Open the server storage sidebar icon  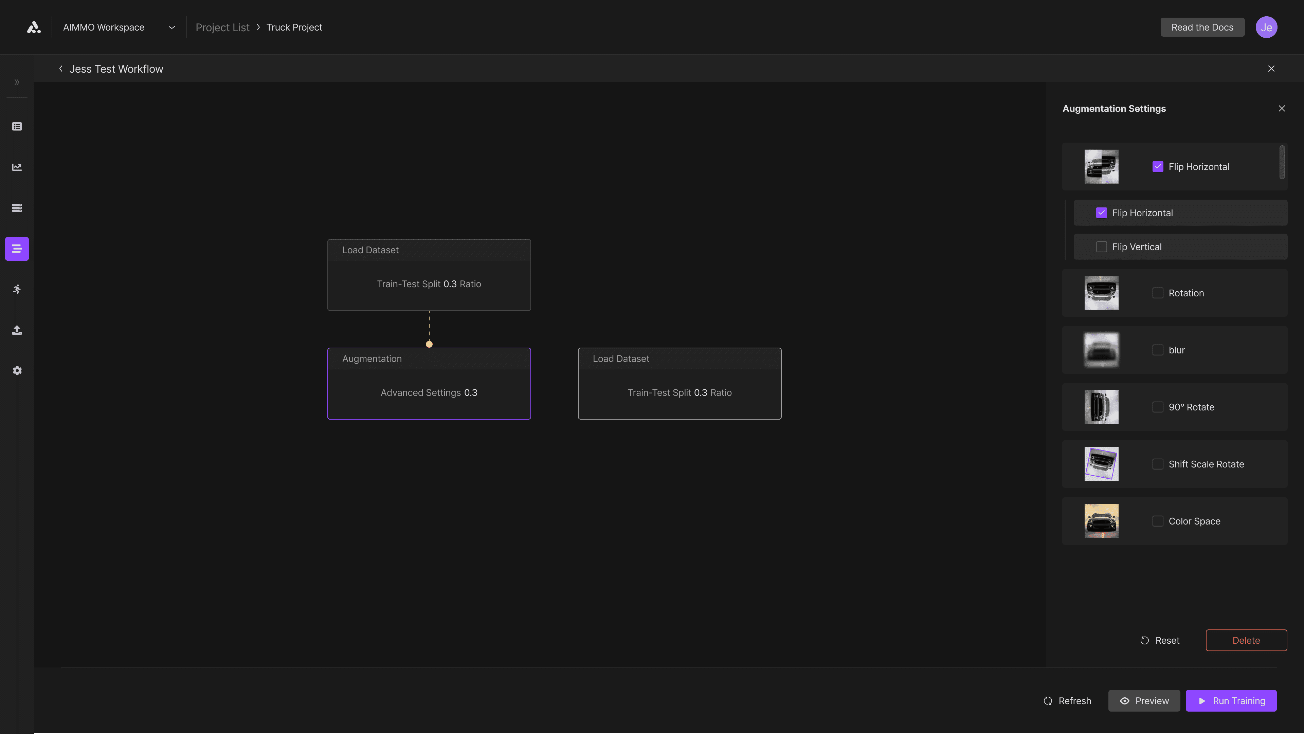(17, 208)
